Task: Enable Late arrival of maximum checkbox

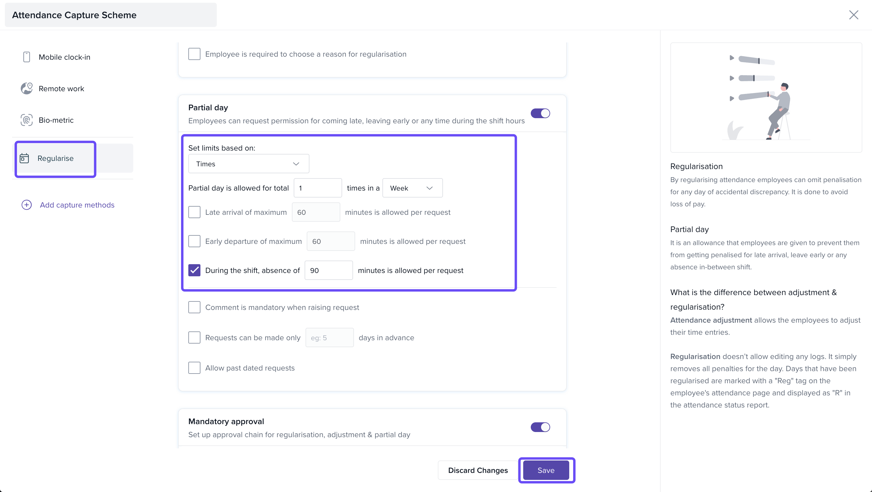Action: click(194, 212)
